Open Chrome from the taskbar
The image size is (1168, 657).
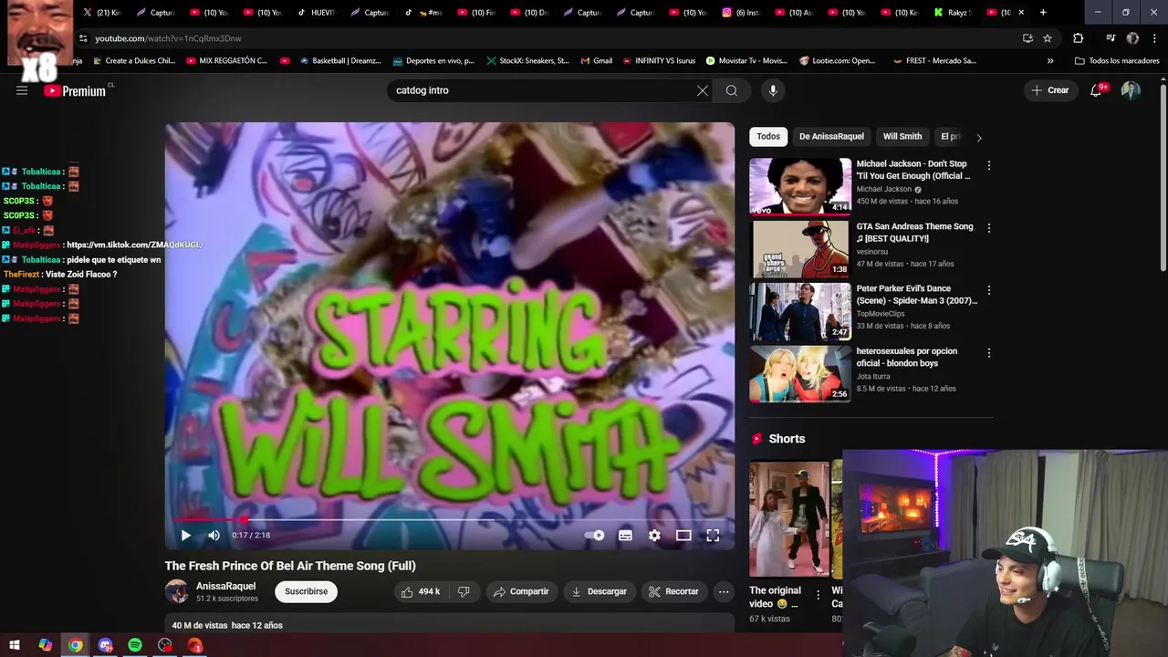click(75, 645)
